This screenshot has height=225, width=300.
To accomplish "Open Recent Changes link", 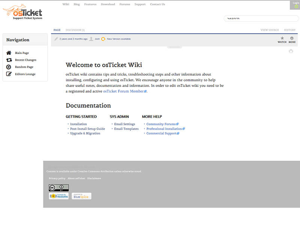I will pos(25,60).
